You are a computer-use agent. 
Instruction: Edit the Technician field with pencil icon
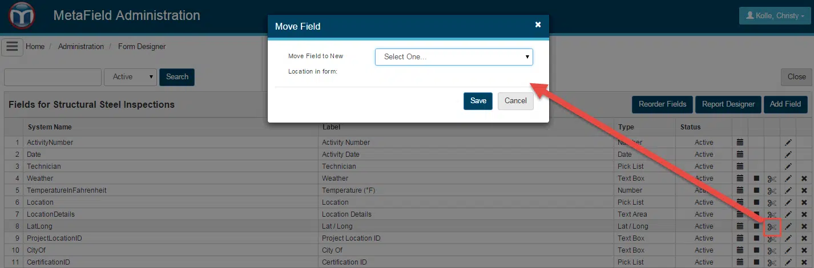coord(788,167)
